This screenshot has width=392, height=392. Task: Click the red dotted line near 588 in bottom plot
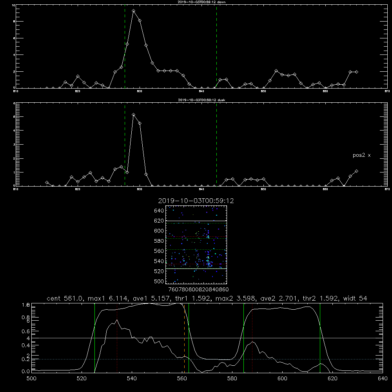[252, 338]
